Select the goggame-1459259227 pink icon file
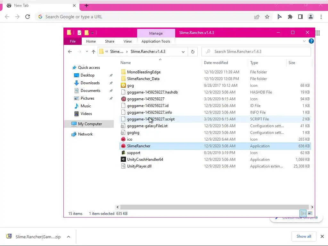The width and height of the screenshot is (328, 246). pyautogui.click(x=123, y=99)
